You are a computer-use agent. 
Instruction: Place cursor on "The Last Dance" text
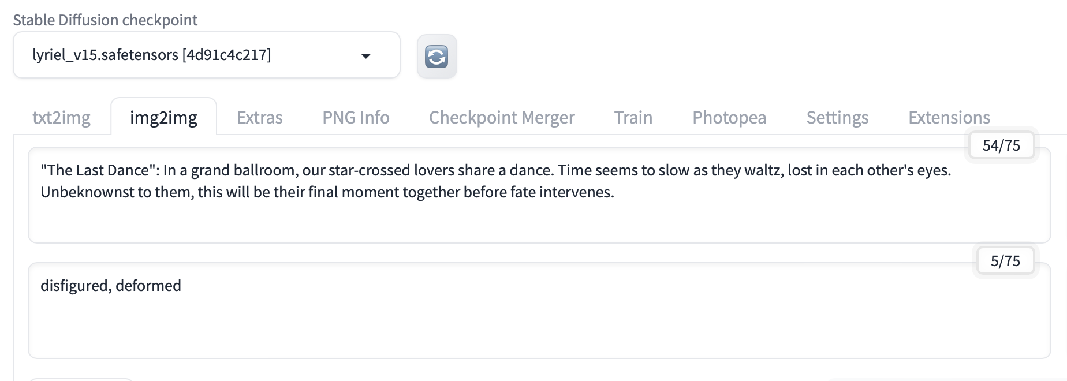[100, 170]
